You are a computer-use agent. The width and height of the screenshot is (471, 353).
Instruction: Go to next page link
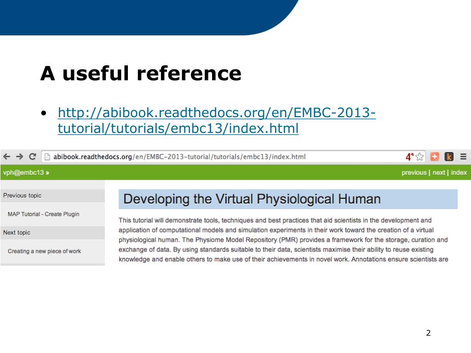click(438, 173)
